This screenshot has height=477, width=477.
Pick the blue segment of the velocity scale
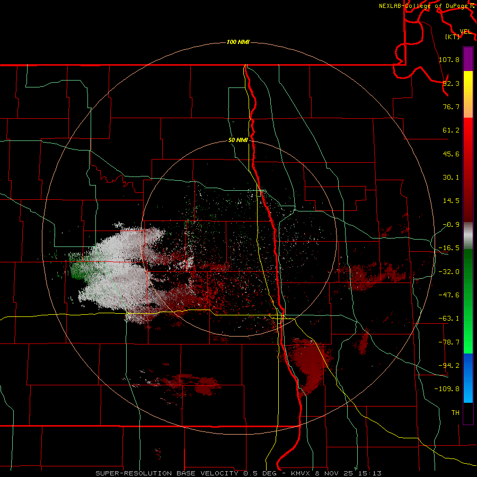coord(468,378)
